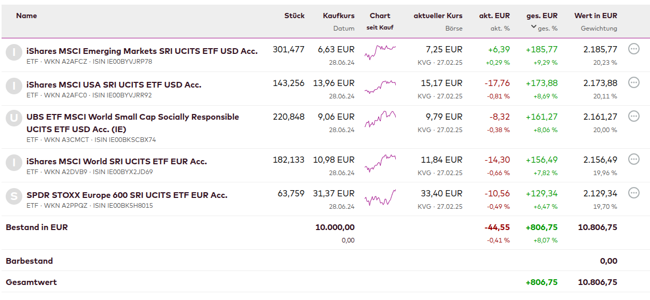Click the round 'I' icon of Emerging Markets ETF
650x300 pixels.
(x=14, y=53)
